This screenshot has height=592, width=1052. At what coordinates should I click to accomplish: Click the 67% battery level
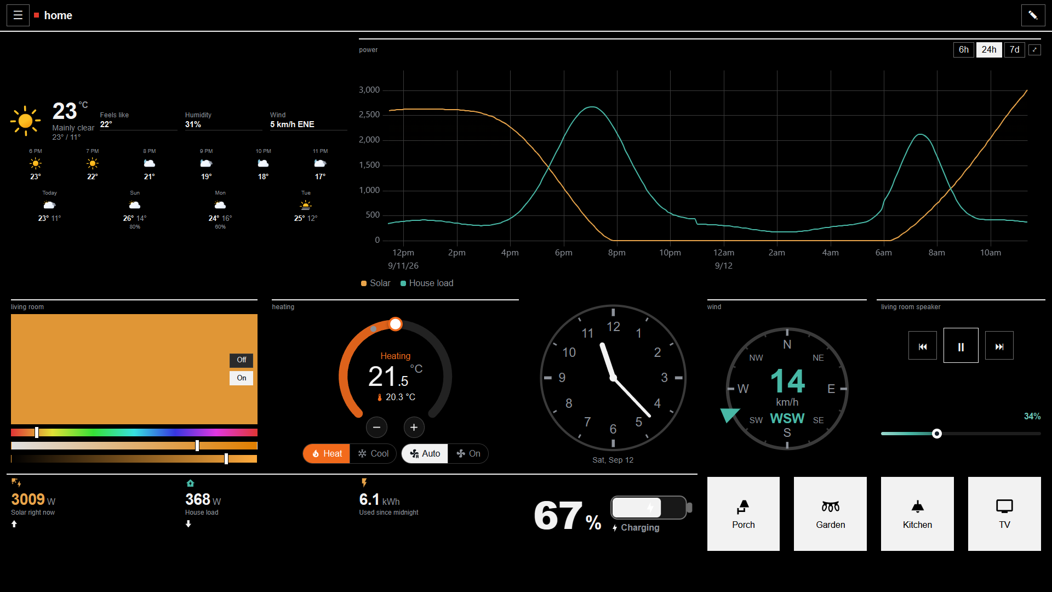tap(568, 516)
